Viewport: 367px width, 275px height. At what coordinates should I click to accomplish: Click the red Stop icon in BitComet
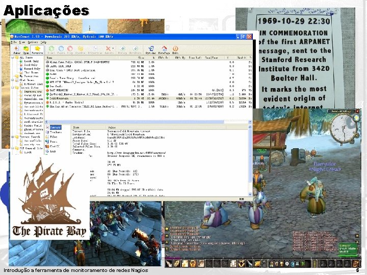(70, 50)
